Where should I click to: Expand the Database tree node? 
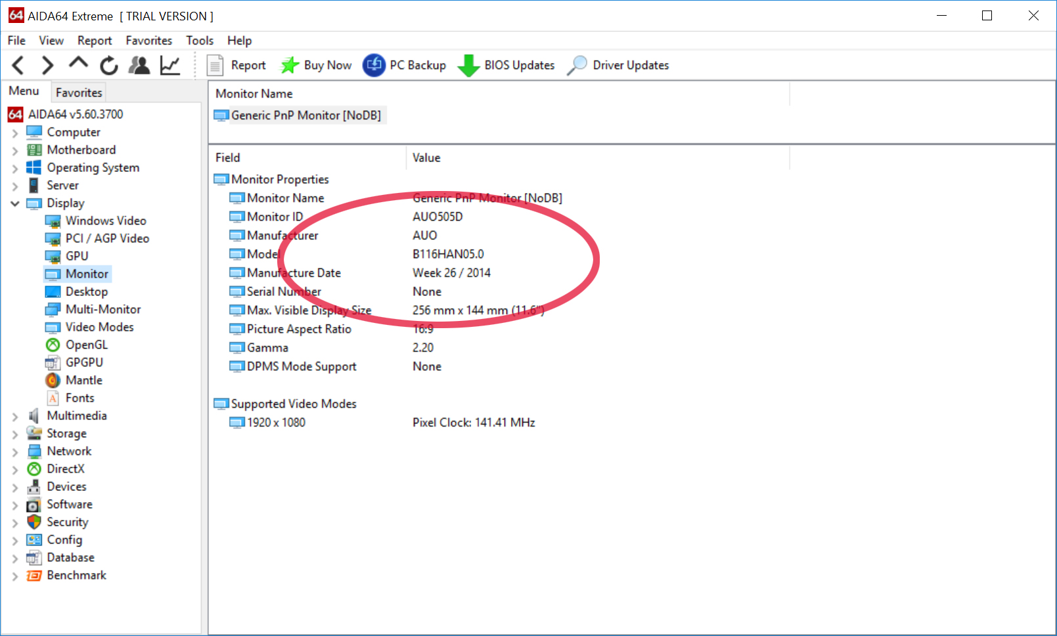15,558
